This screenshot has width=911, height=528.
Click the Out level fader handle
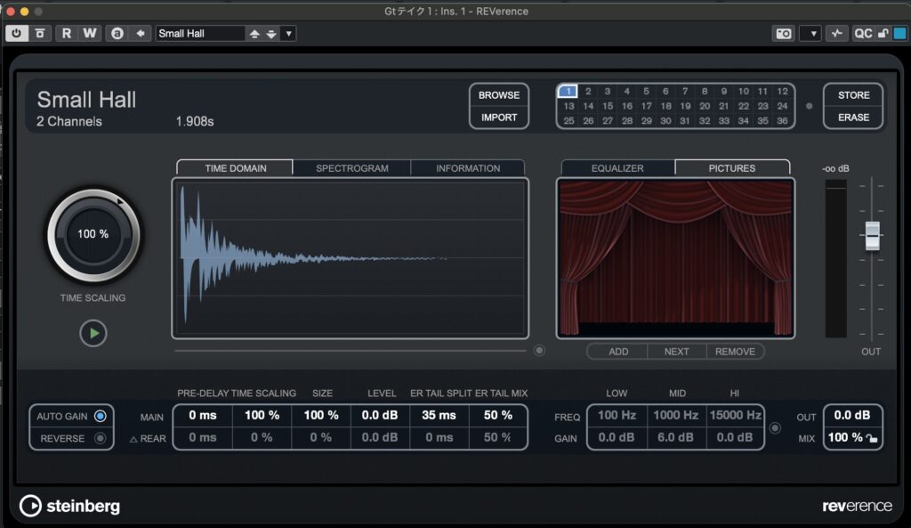point(872,236)
